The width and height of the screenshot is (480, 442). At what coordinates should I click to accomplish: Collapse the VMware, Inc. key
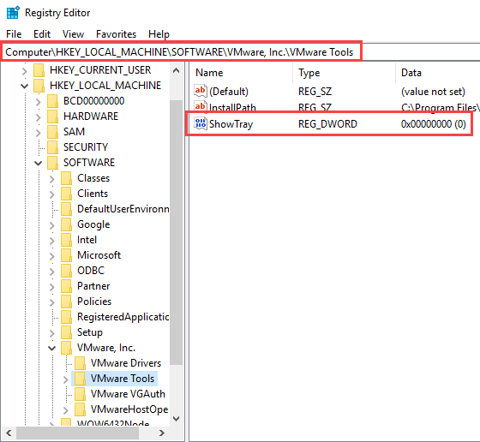click(52, 349)
